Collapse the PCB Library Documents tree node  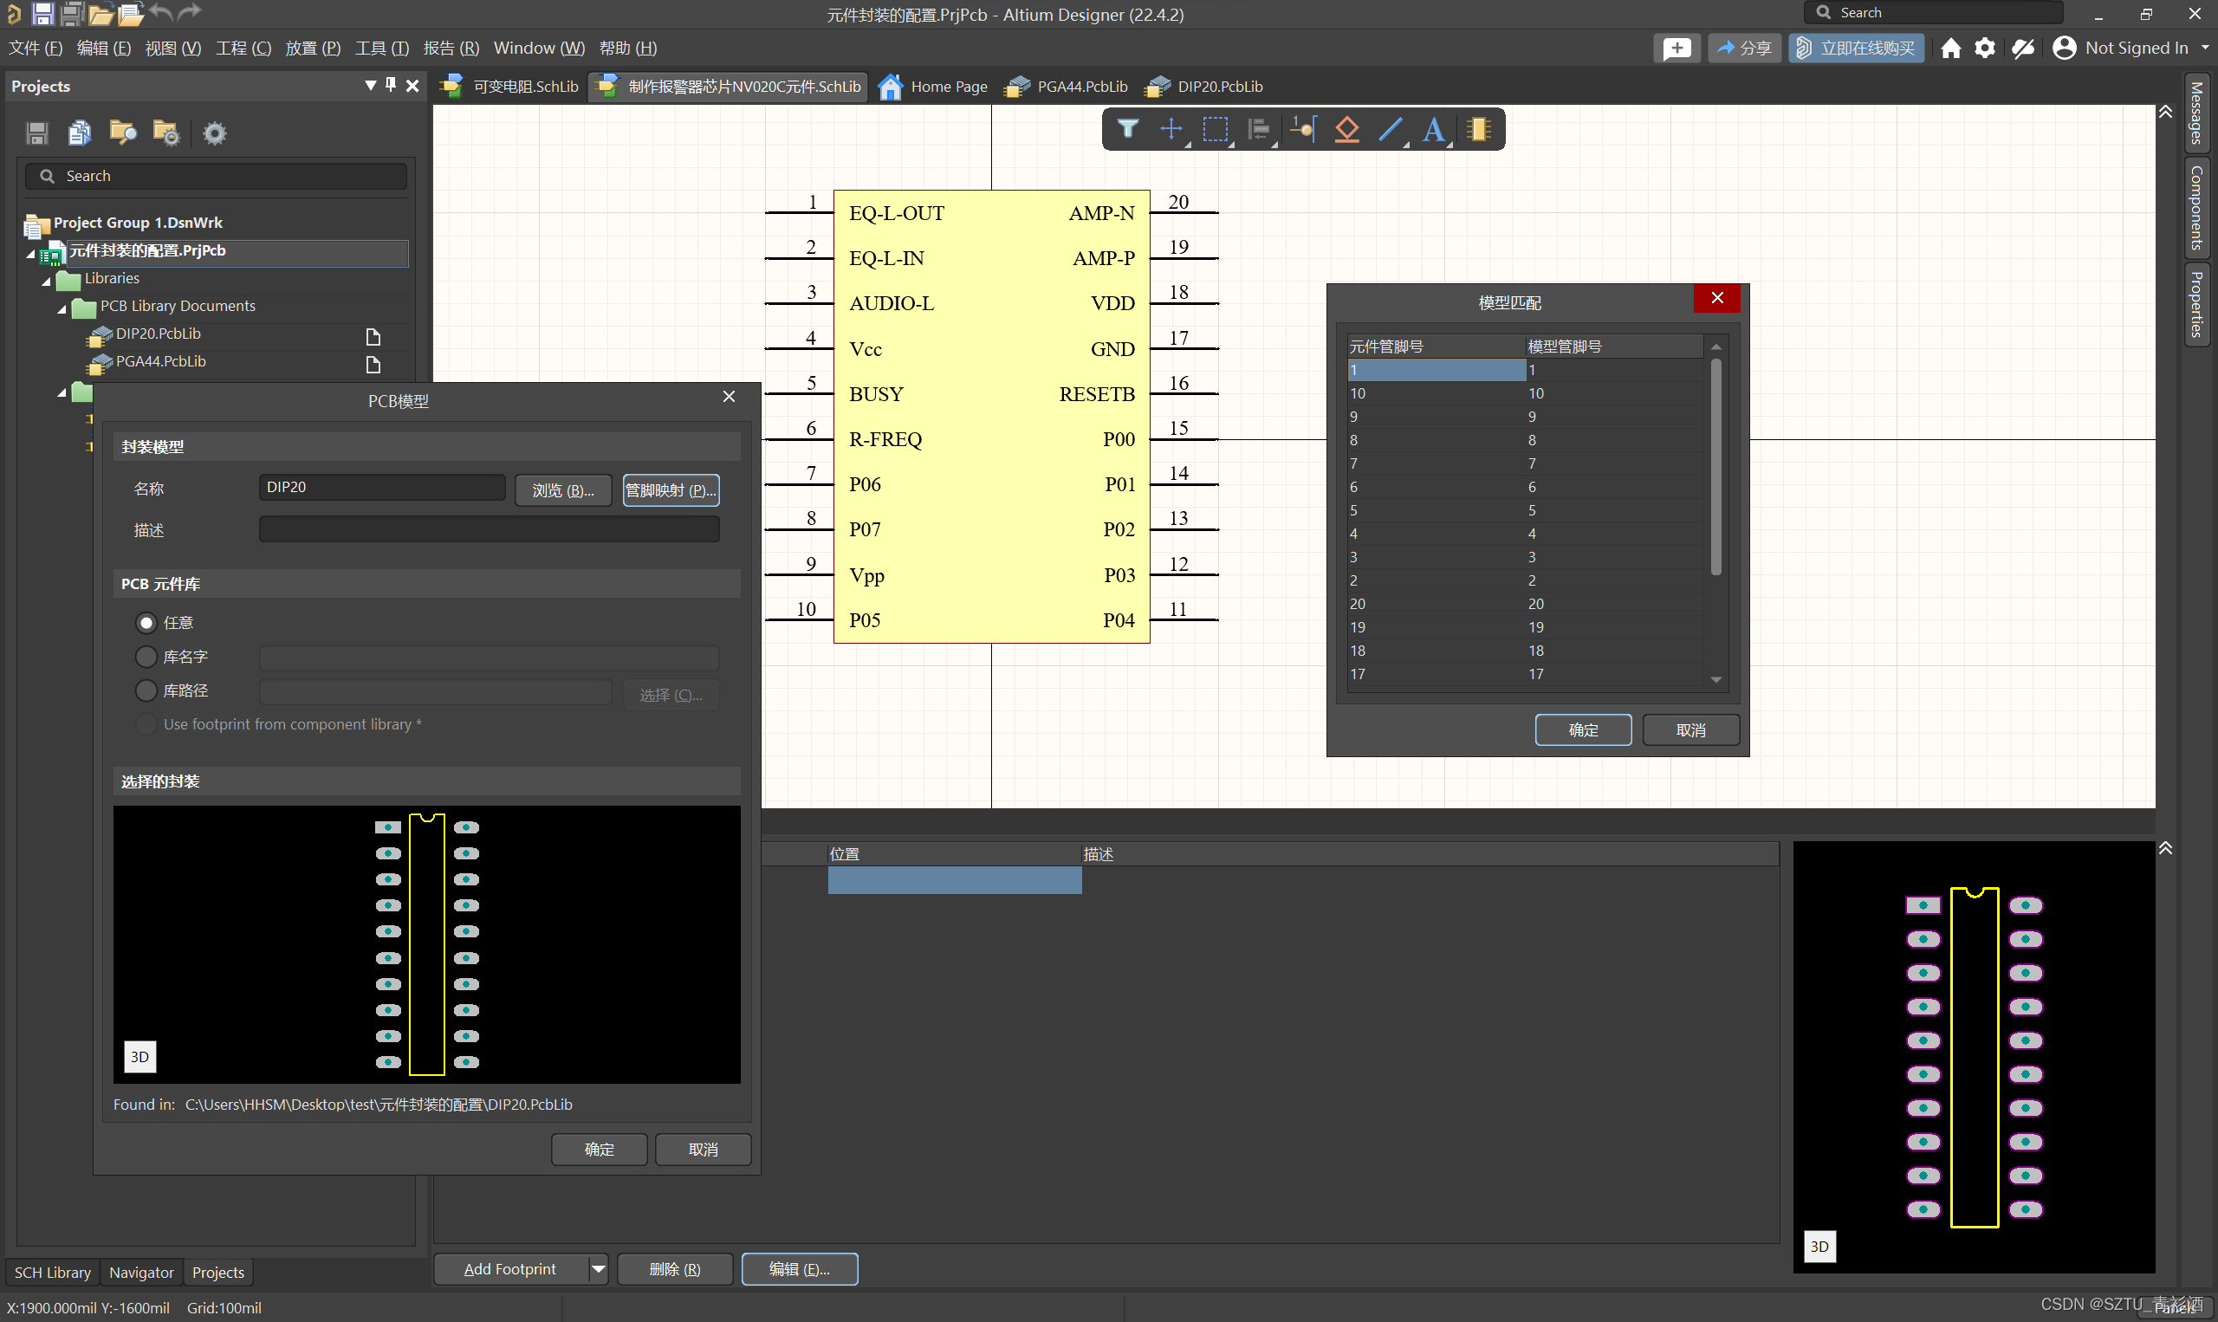[x=62, y=308]
